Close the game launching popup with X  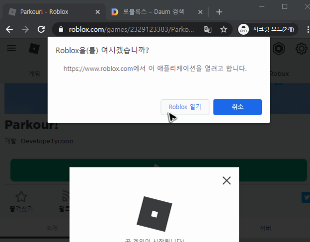point(227,181)
